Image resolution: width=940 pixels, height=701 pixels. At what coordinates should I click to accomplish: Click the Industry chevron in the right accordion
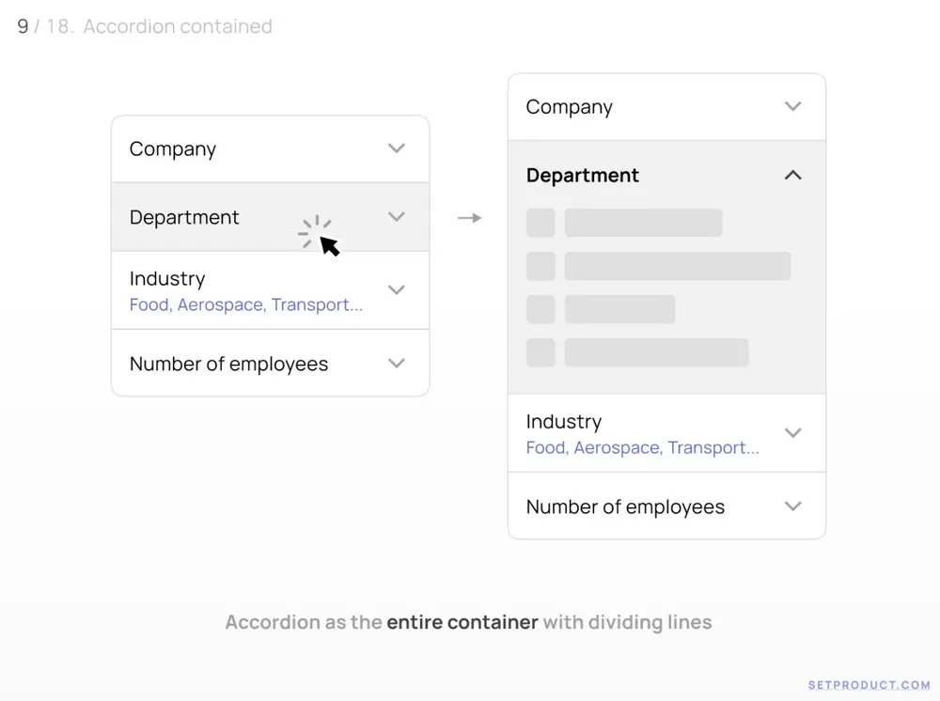793,433
